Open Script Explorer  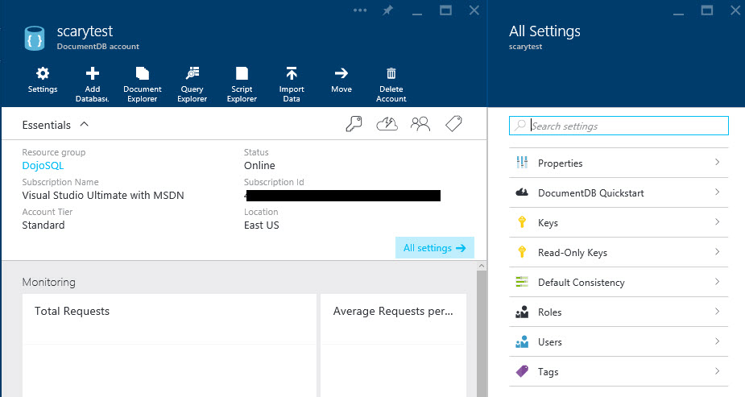click(x=242, y=85)
